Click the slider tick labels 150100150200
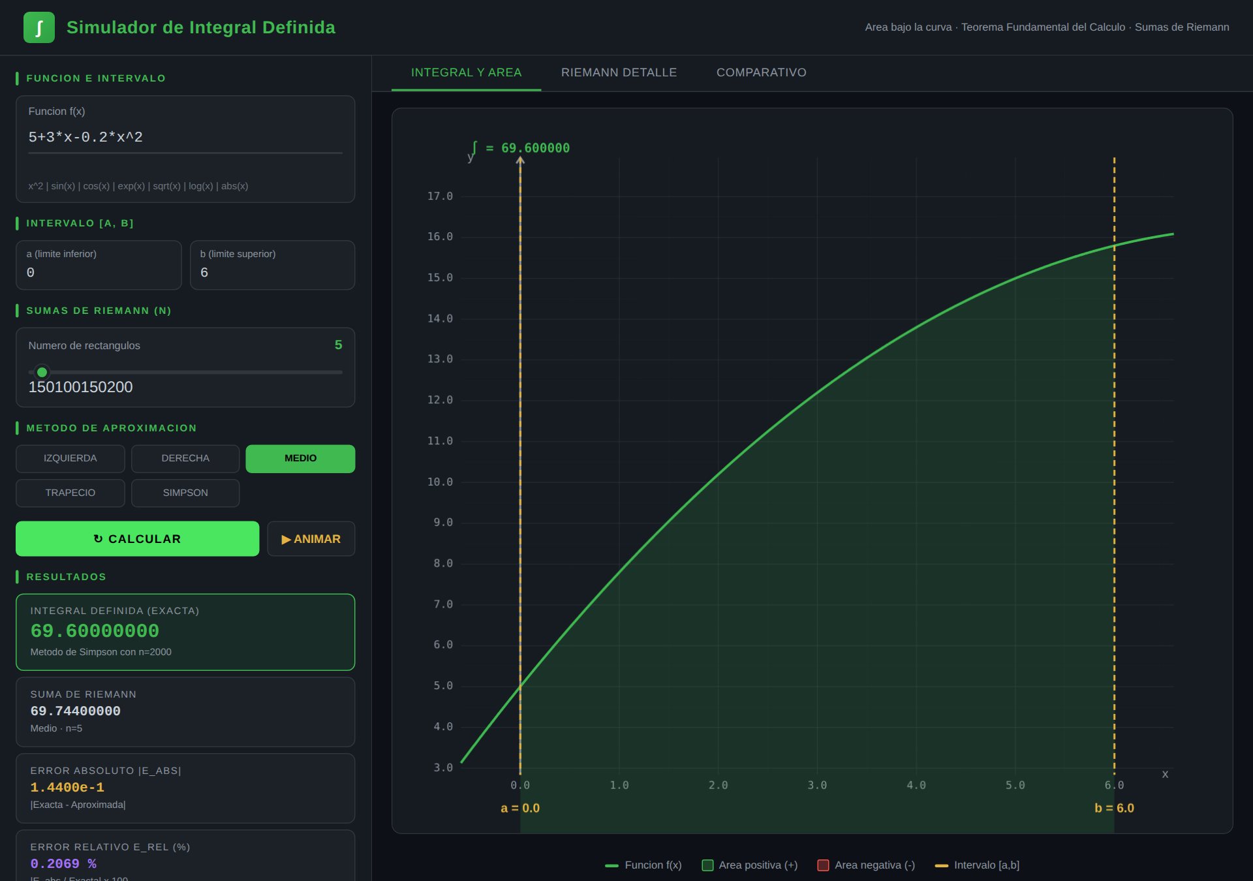Image resolution: width=1253 pixels, height=881 pixels. click(80, 388)
